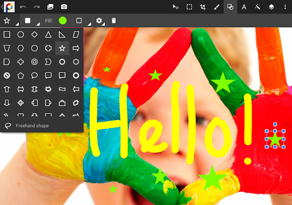Pick the triangle shape from grid

(x=48, y=35)
